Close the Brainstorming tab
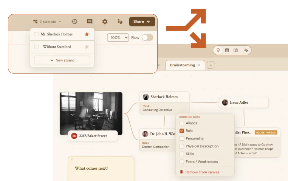The height and width of the screenshot is (181, 288). 198,65
